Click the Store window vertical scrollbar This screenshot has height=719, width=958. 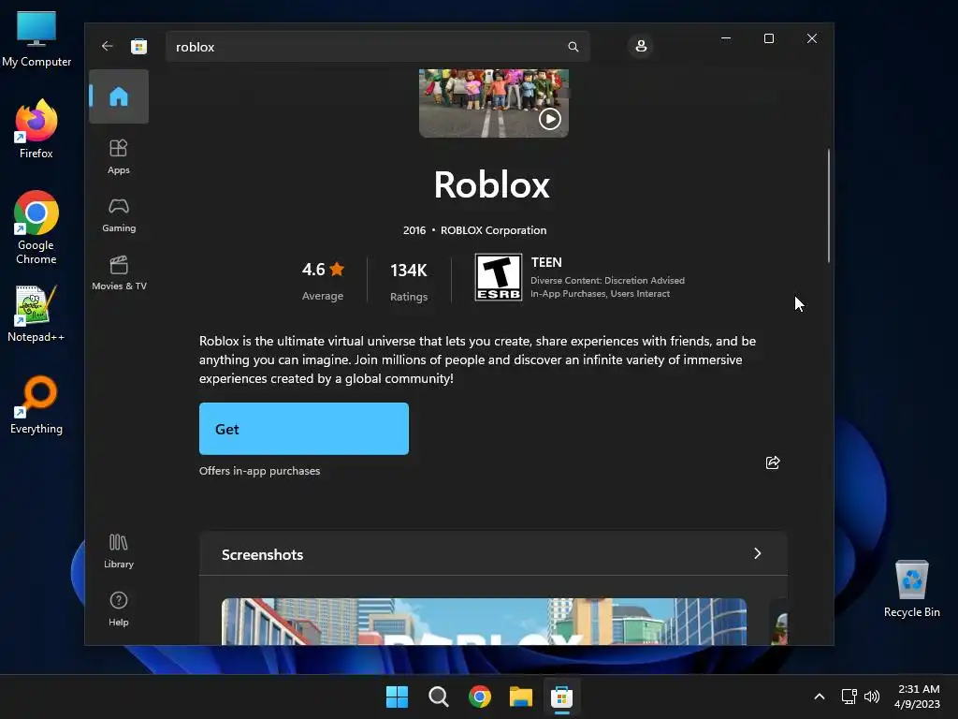click(829, 205)
